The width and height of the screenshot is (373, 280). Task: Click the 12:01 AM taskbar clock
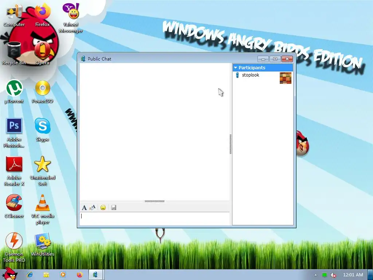pyautogui.click(x=353, y=275)
